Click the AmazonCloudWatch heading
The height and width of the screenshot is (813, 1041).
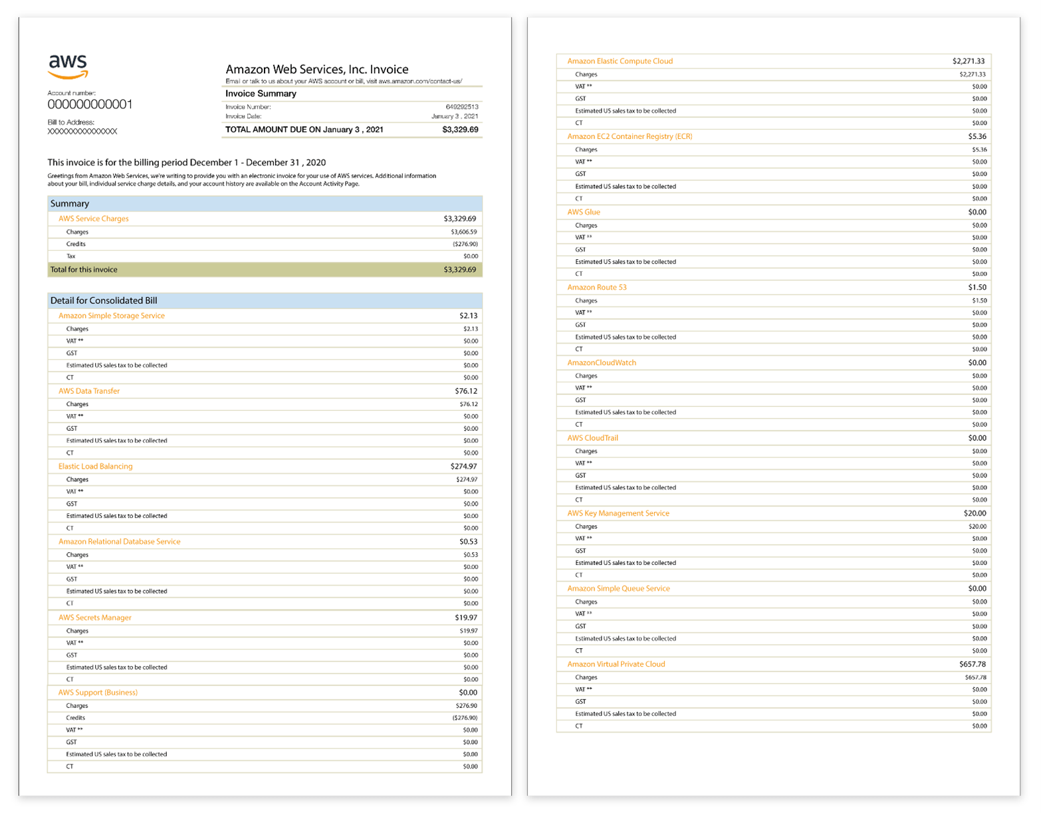[x=601, y=363]
